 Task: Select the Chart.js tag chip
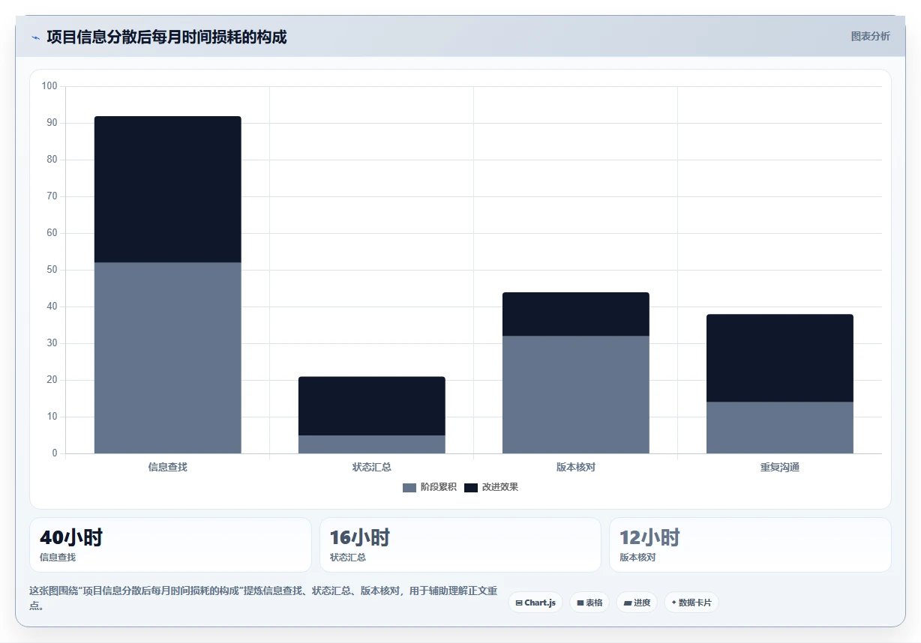[535, 603]
